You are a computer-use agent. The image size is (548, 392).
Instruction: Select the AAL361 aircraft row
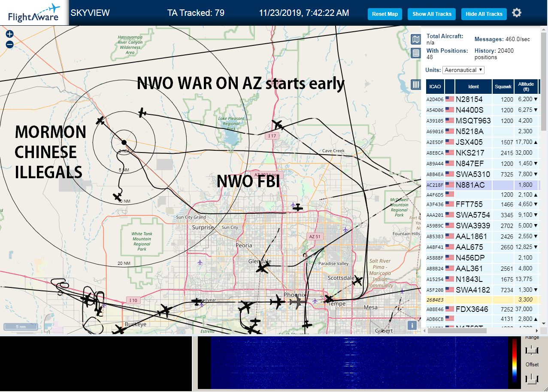pyautogui.click(x=483, y=268)
